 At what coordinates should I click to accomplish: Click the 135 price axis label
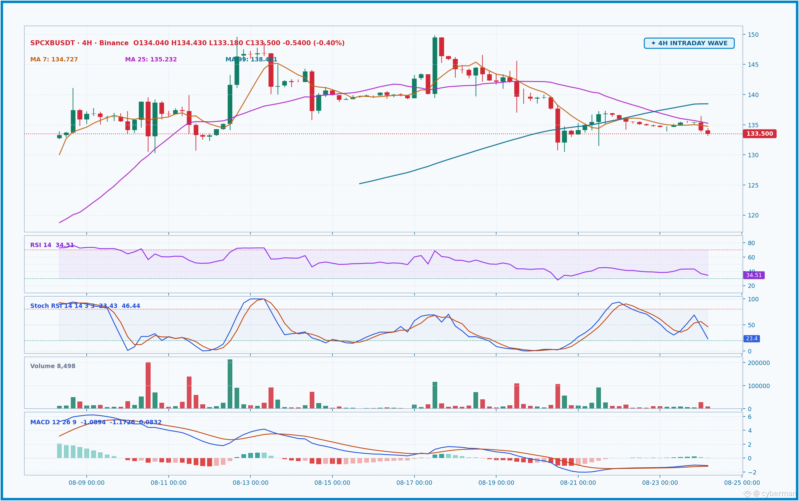[753, 125]
